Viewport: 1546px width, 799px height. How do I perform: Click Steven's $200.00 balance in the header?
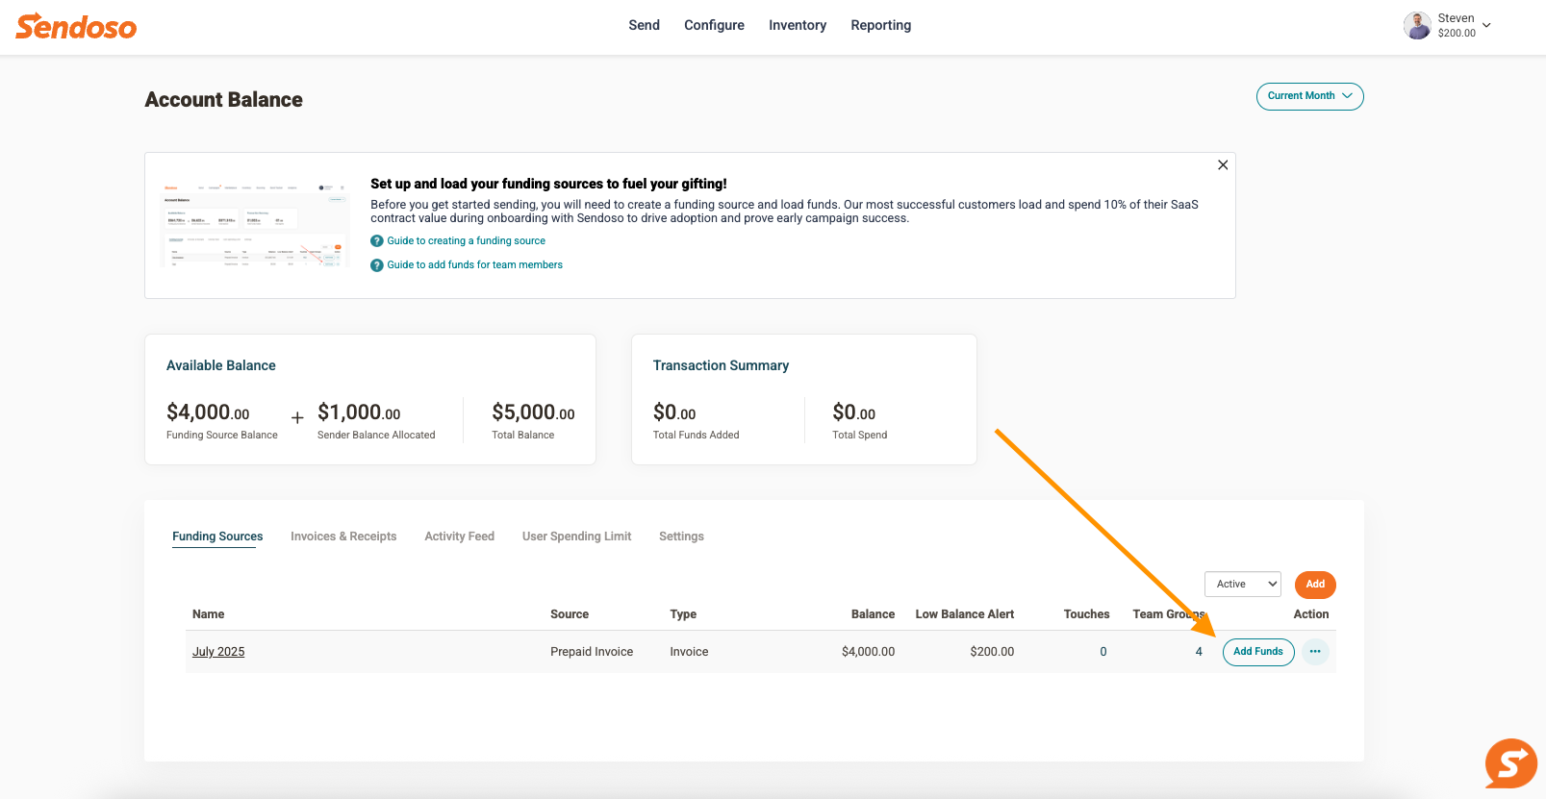(x=1457, y=33)
